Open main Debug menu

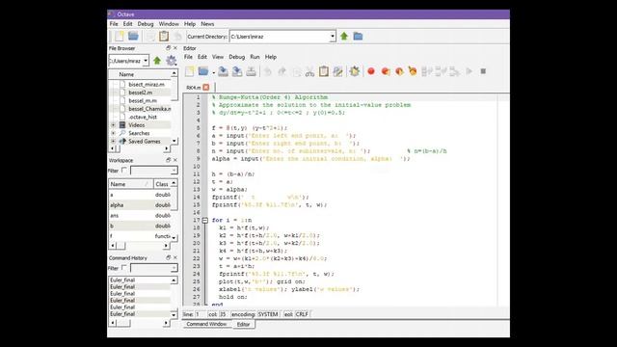click(146, 24)
